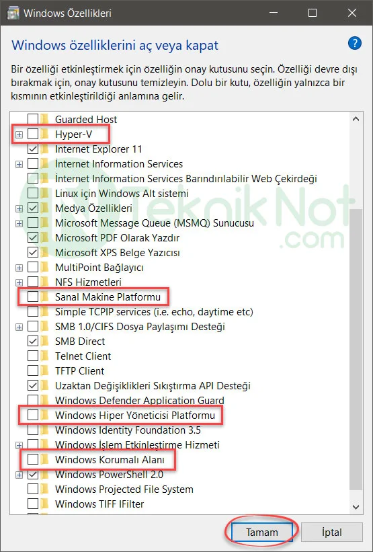Confirm changes with the Tamam button
Viewport: 373px width, 552px height.
[262, 533]
